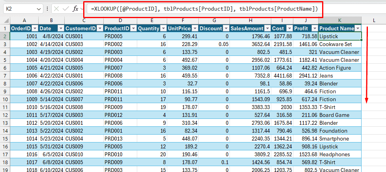Open the Cost column filter button
This screenshot has width=386, height=172.
(290, 28)
